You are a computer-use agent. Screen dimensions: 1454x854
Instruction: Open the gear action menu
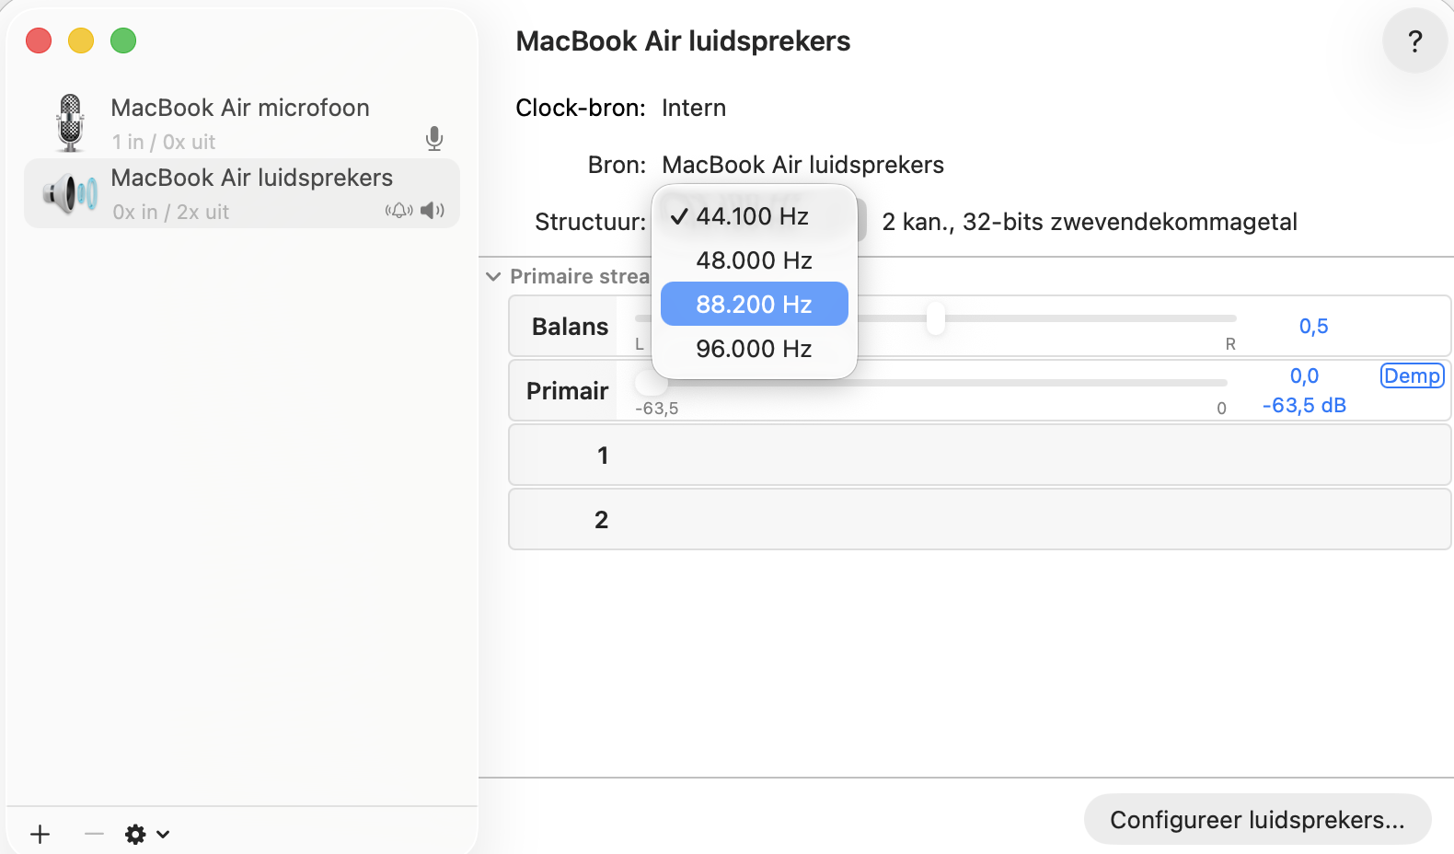click(x=136, y=834)
